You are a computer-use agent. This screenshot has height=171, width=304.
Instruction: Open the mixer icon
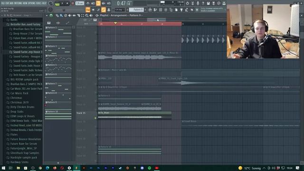click(x=166, y=9)
